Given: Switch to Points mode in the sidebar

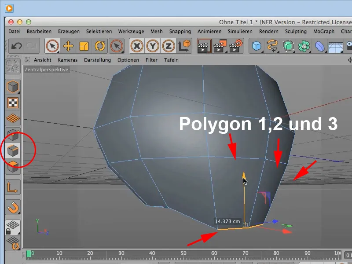Looking at the screenshot, I should pyautogui.click(x=13, y=136).
